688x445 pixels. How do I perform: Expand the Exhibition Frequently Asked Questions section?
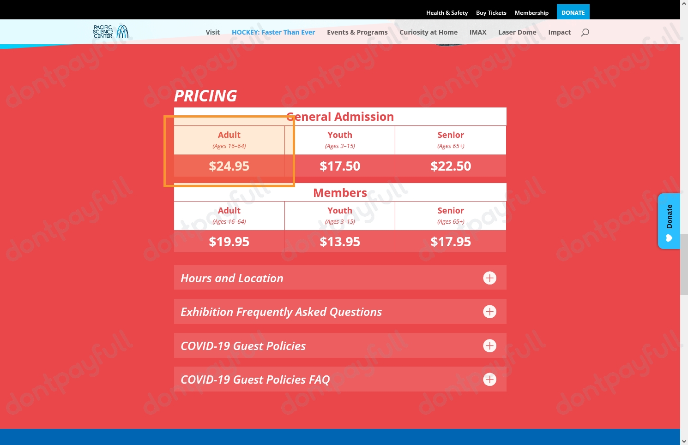point(281,311)
